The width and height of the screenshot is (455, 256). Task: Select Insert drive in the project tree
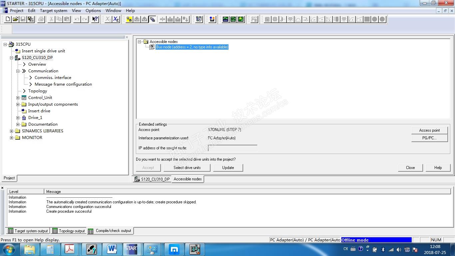coord(39,111)
